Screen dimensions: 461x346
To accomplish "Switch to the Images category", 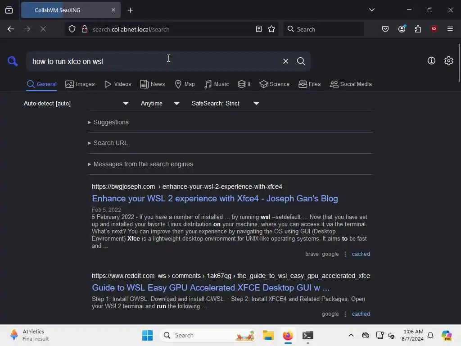I will tap(80, 84).
